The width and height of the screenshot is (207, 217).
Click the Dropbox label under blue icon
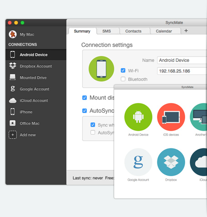point(171,180)
